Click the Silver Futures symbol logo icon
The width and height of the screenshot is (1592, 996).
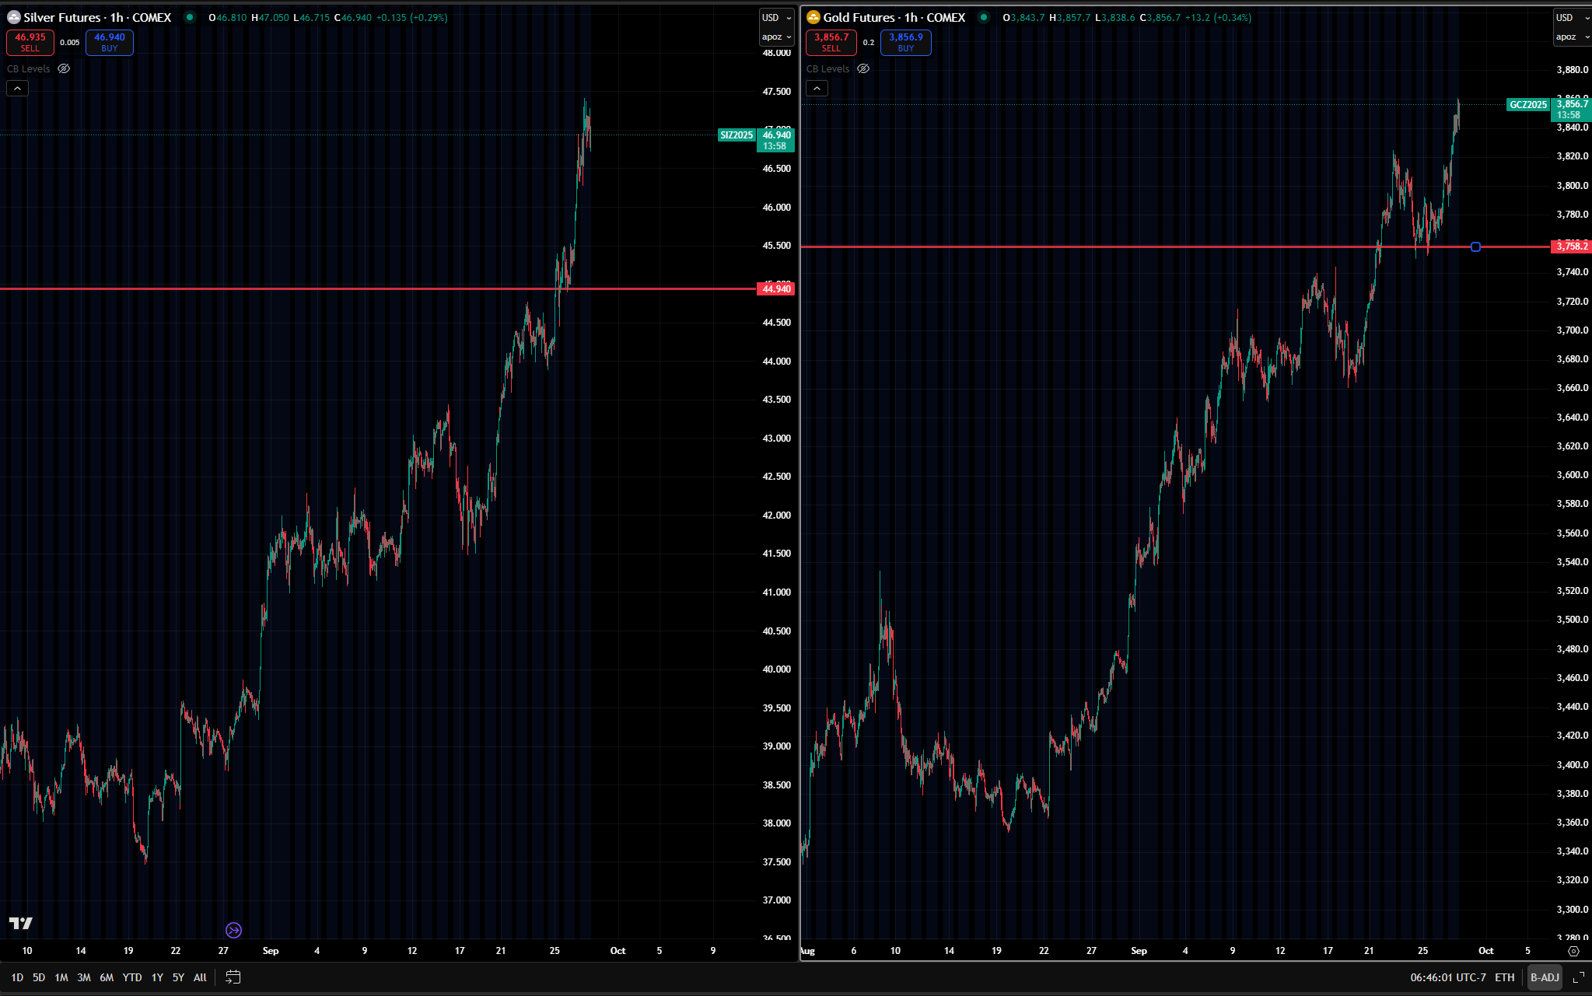click(x=13, y=17)
